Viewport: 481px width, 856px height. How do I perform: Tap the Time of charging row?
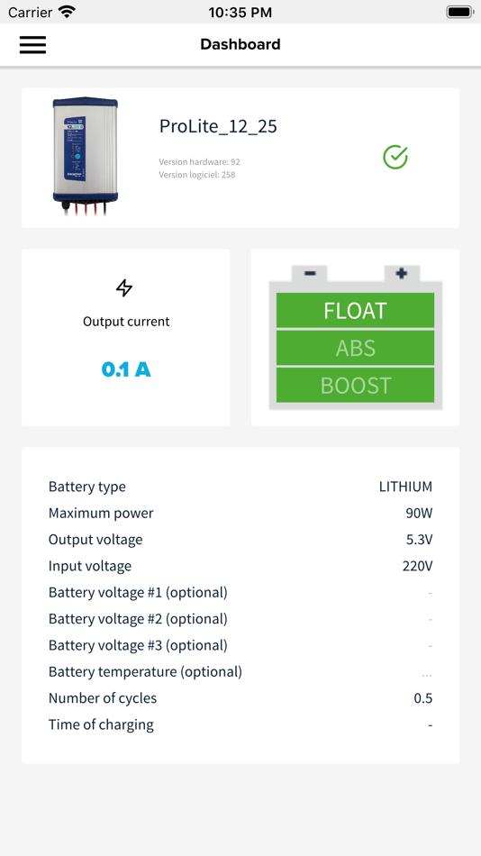click(x=240, y=725)
